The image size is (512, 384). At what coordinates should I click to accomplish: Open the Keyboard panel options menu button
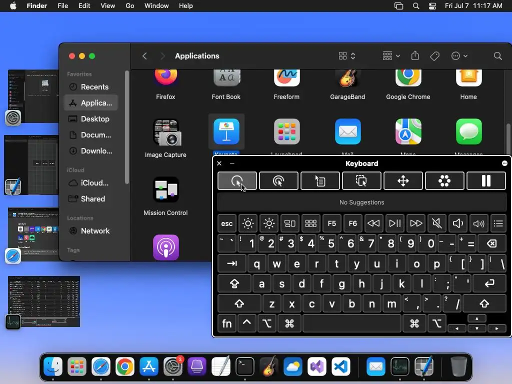[x=504, y=163]
